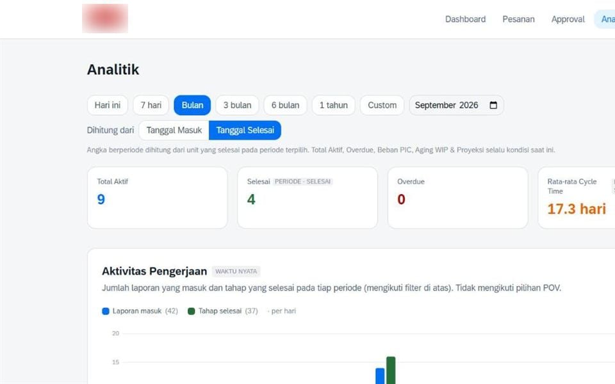
Task: Choose the 3 bulan period filter
Action: 237,105
